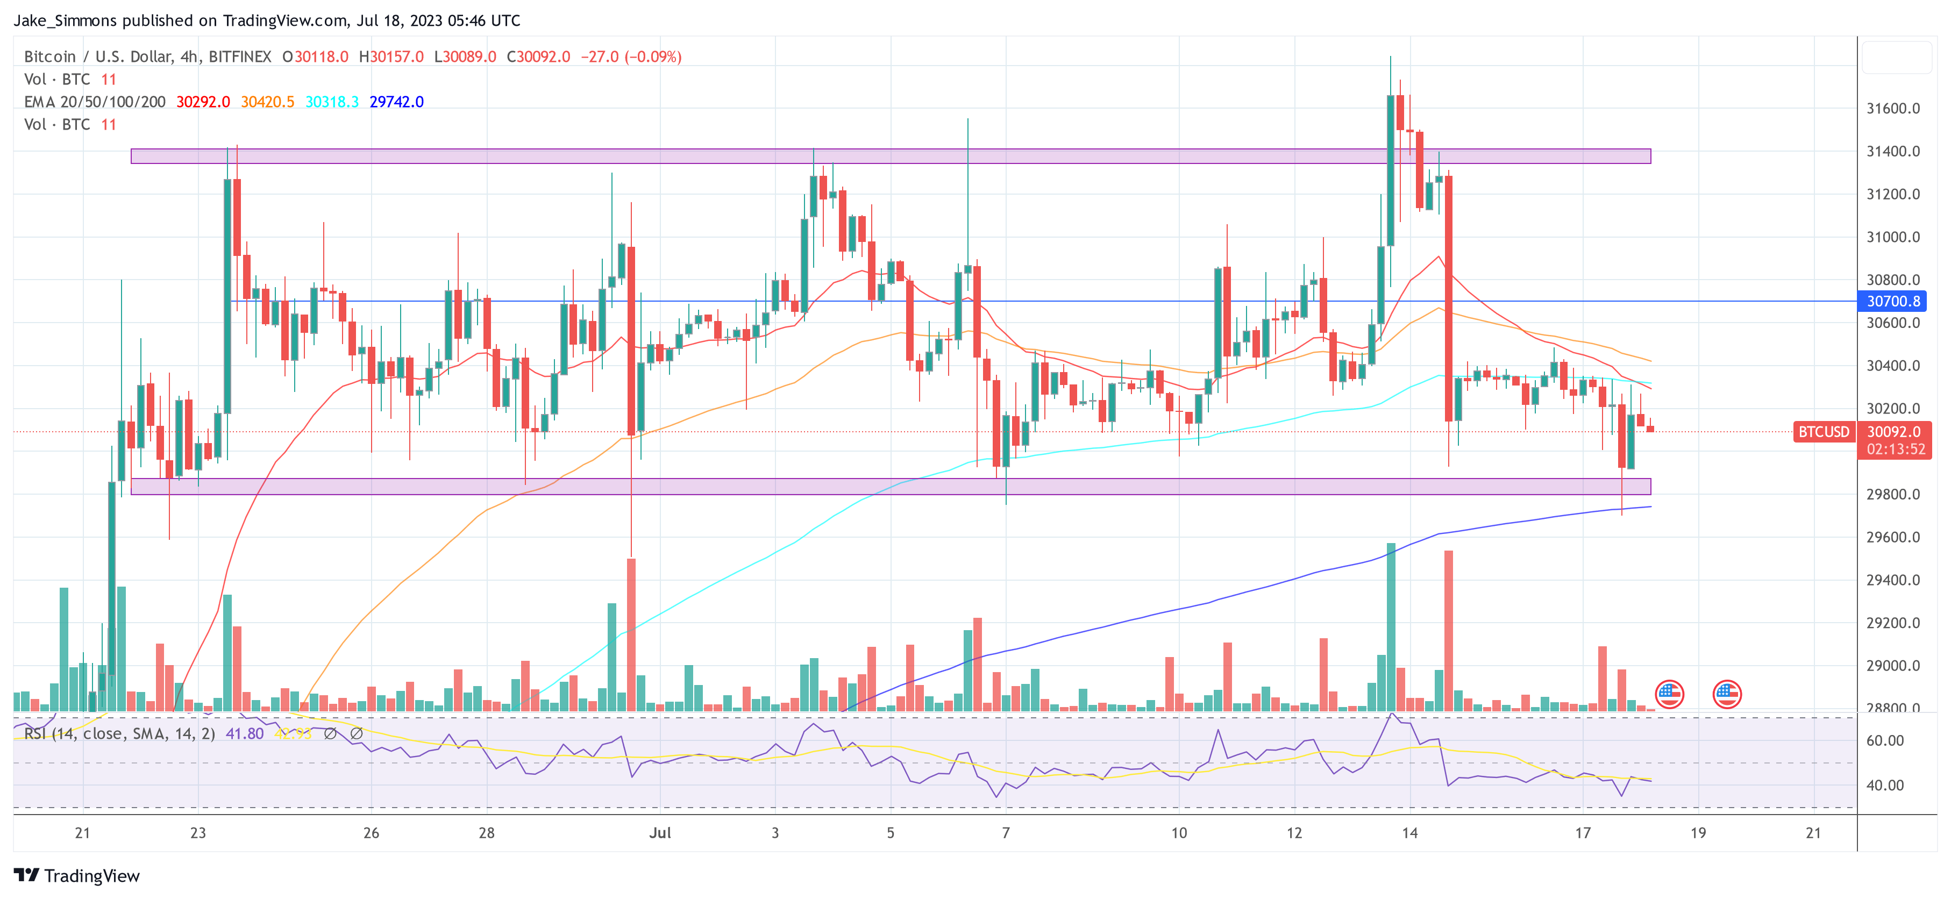Click the 31000.0 price axis label
This screenshot has height=899, width=1951.
click(1893, 237)
